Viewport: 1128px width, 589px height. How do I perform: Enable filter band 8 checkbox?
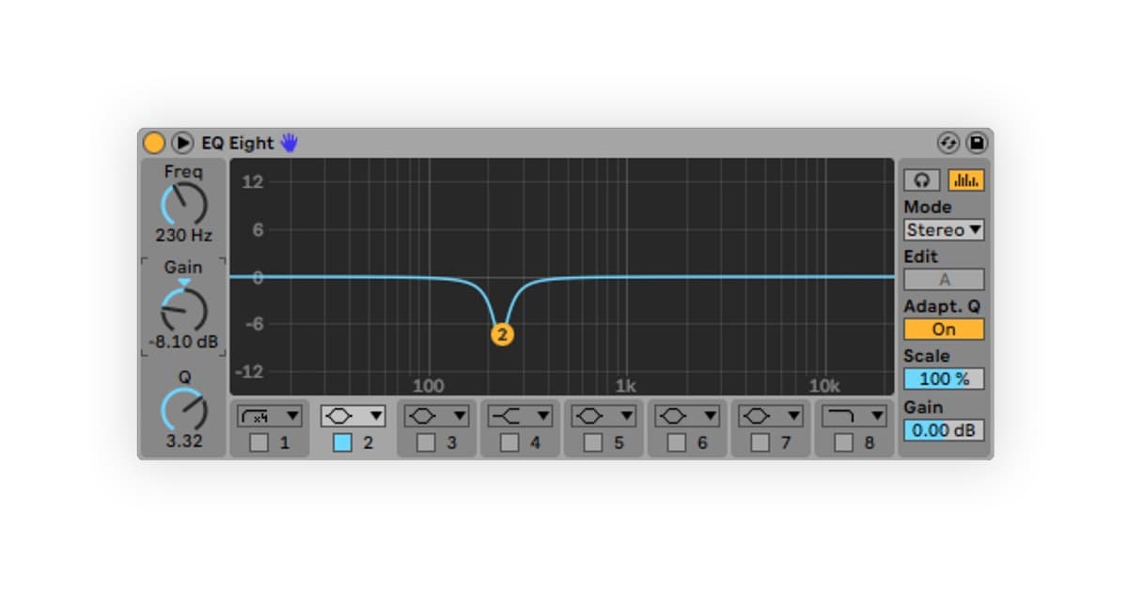point(844,442)
